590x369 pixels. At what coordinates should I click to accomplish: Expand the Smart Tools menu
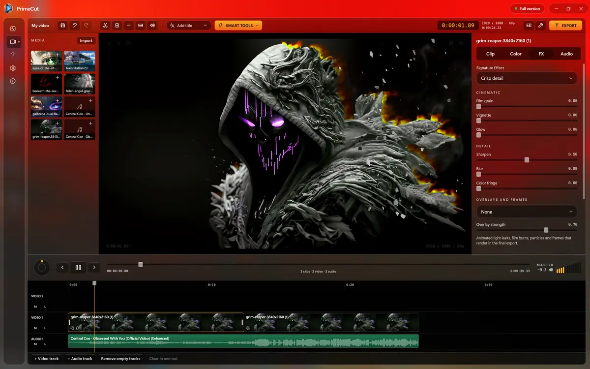point(238,25)
